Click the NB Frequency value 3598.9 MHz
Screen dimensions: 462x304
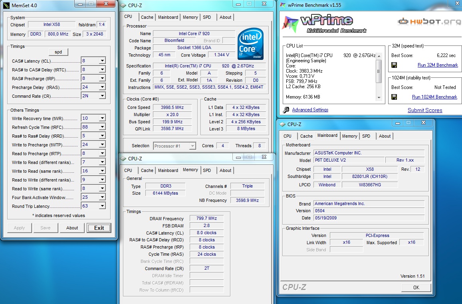(x=247, y=200)
